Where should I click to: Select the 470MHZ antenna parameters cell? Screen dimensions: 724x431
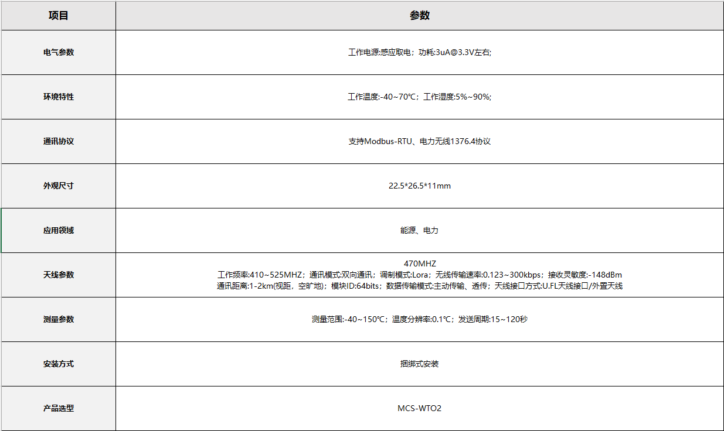pos(419,275)
